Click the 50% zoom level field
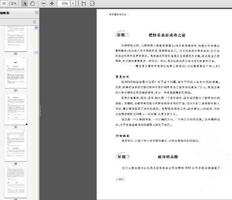This screenshot has height=200, width=232. pyautogui.click(x=64, y=3)
